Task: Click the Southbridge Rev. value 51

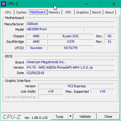Action: pyautogui.click(x=110, y=42)
